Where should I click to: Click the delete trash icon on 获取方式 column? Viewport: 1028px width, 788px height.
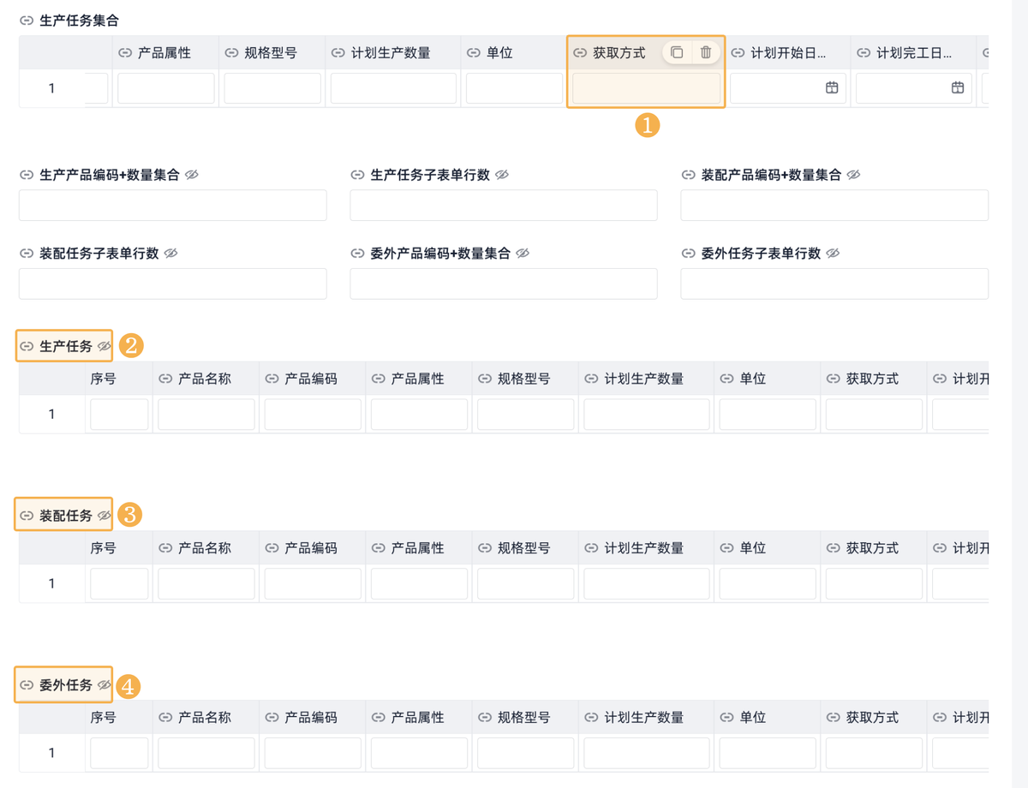[706, 52]
